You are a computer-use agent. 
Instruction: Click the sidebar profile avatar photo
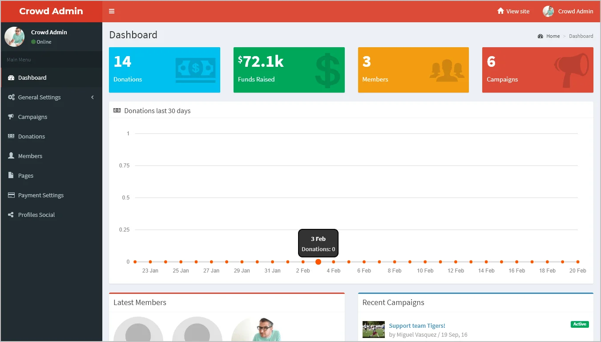[15, 37]
